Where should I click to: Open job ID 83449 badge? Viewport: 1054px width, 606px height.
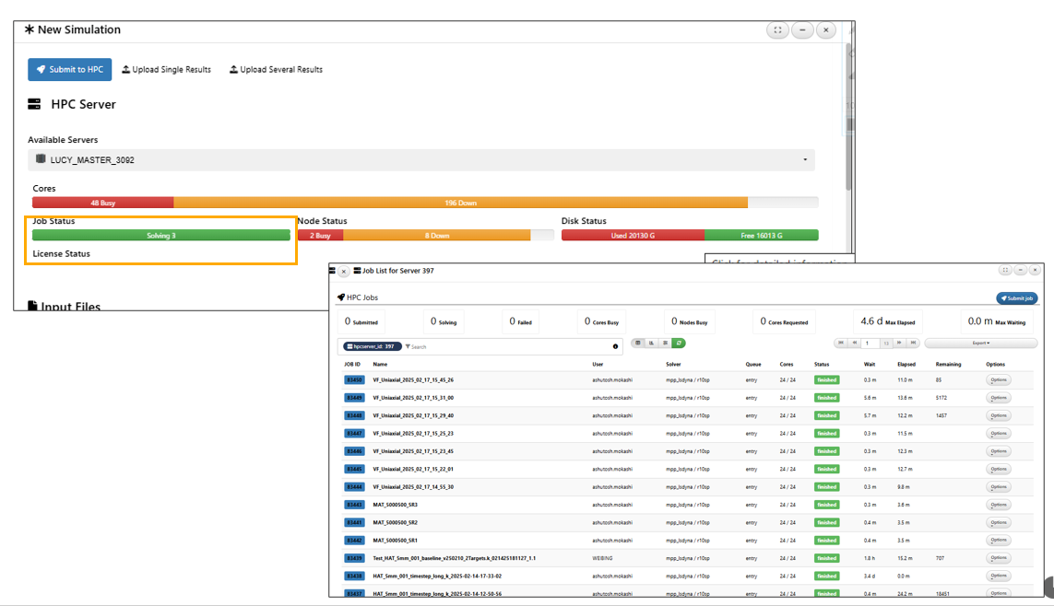tap(354, 398)
